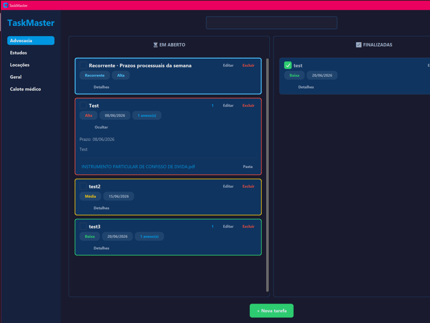430x323 pixels.
Task: Click the Prazo: 08/06/2026 detail line
Action: point(97,139)
